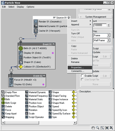The height and width of the screenshot is (131, 115).
Task: Activate the Zoom Region tool icon
Action: pyautogui.click(x=102, y=128)
